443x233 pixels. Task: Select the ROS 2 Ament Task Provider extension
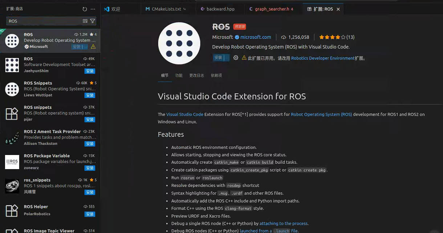(52, 131)
